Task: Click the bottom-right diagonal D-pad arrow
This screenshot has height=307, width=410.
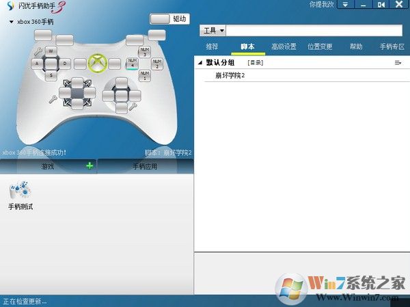Action: 88,103
